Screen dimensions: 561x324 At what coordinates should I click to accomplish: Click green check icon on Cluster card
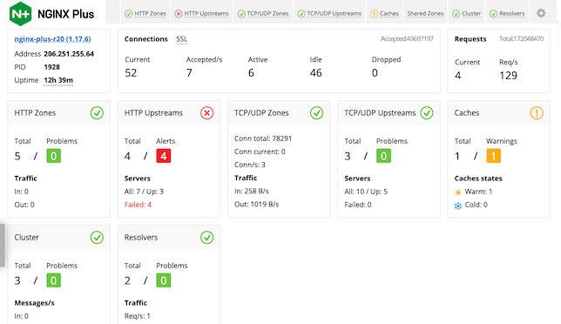tap(97, 238)
